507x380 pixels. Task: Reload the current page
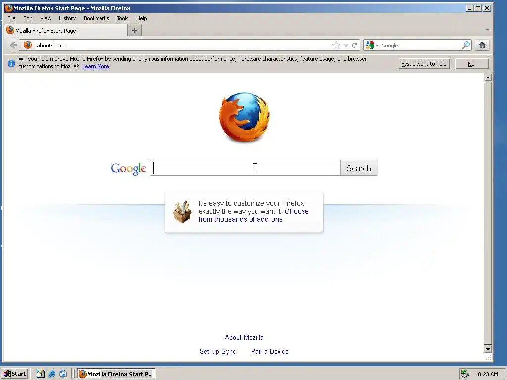(x=355, y=45)
